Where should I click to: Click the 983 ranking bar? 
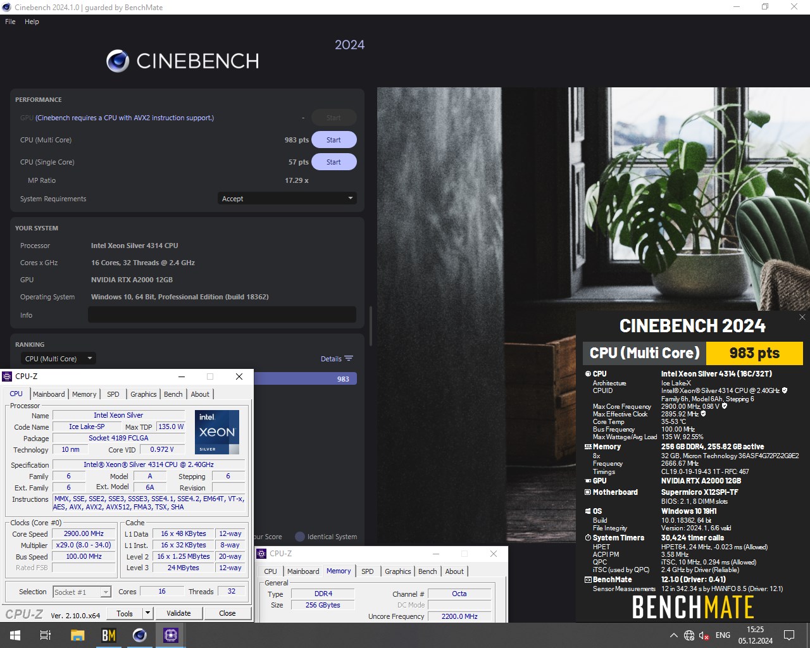pos(305,378)
